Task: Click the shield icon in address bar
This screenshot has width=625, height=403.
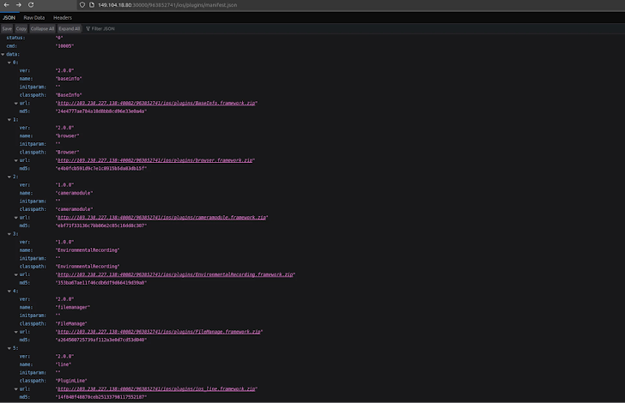Action: 82,5
